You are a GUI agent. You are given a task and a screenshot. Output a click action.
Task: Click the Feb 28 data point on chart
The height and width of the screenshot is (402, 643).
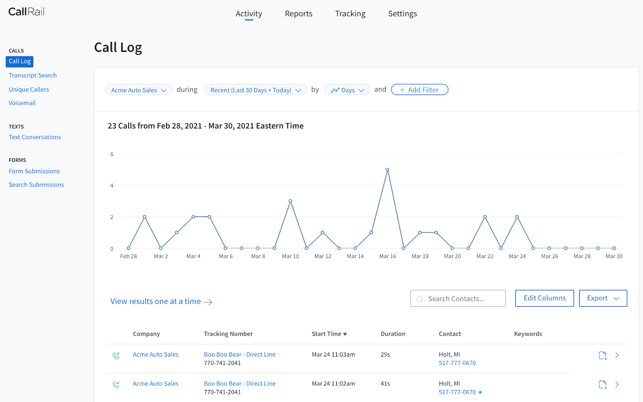point(128,248)
